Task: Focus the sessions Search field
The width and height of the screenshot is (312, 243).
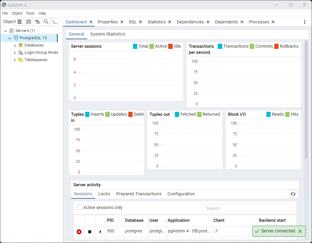Action: [248, 208]
